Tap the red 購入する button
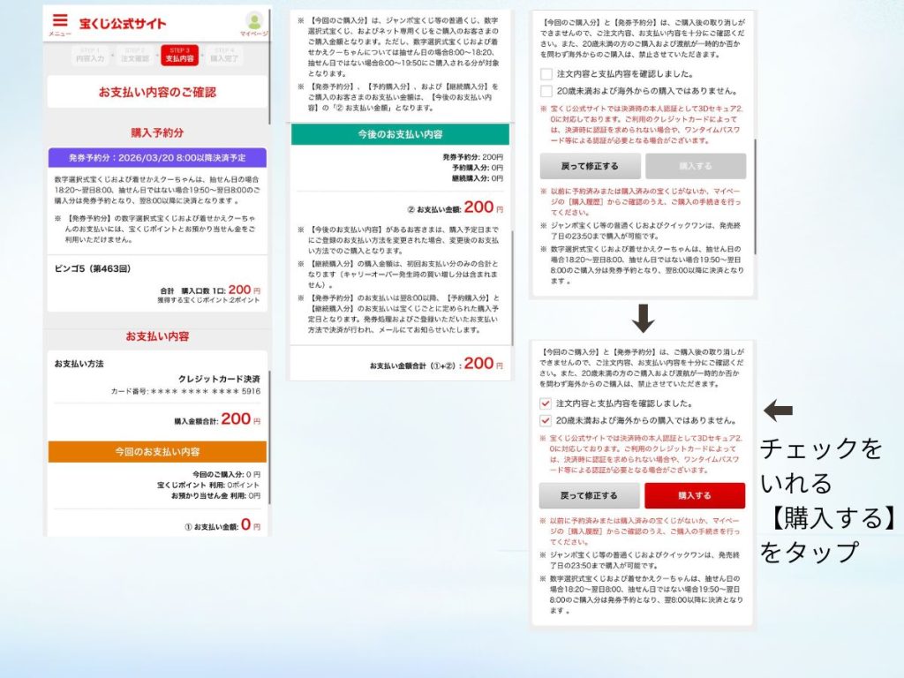 tap(695, 495)
